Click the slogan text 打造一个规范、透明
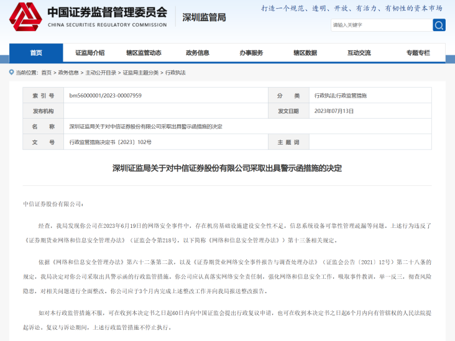This screenshot has width=455, height=341. click(x=352, y=9)
